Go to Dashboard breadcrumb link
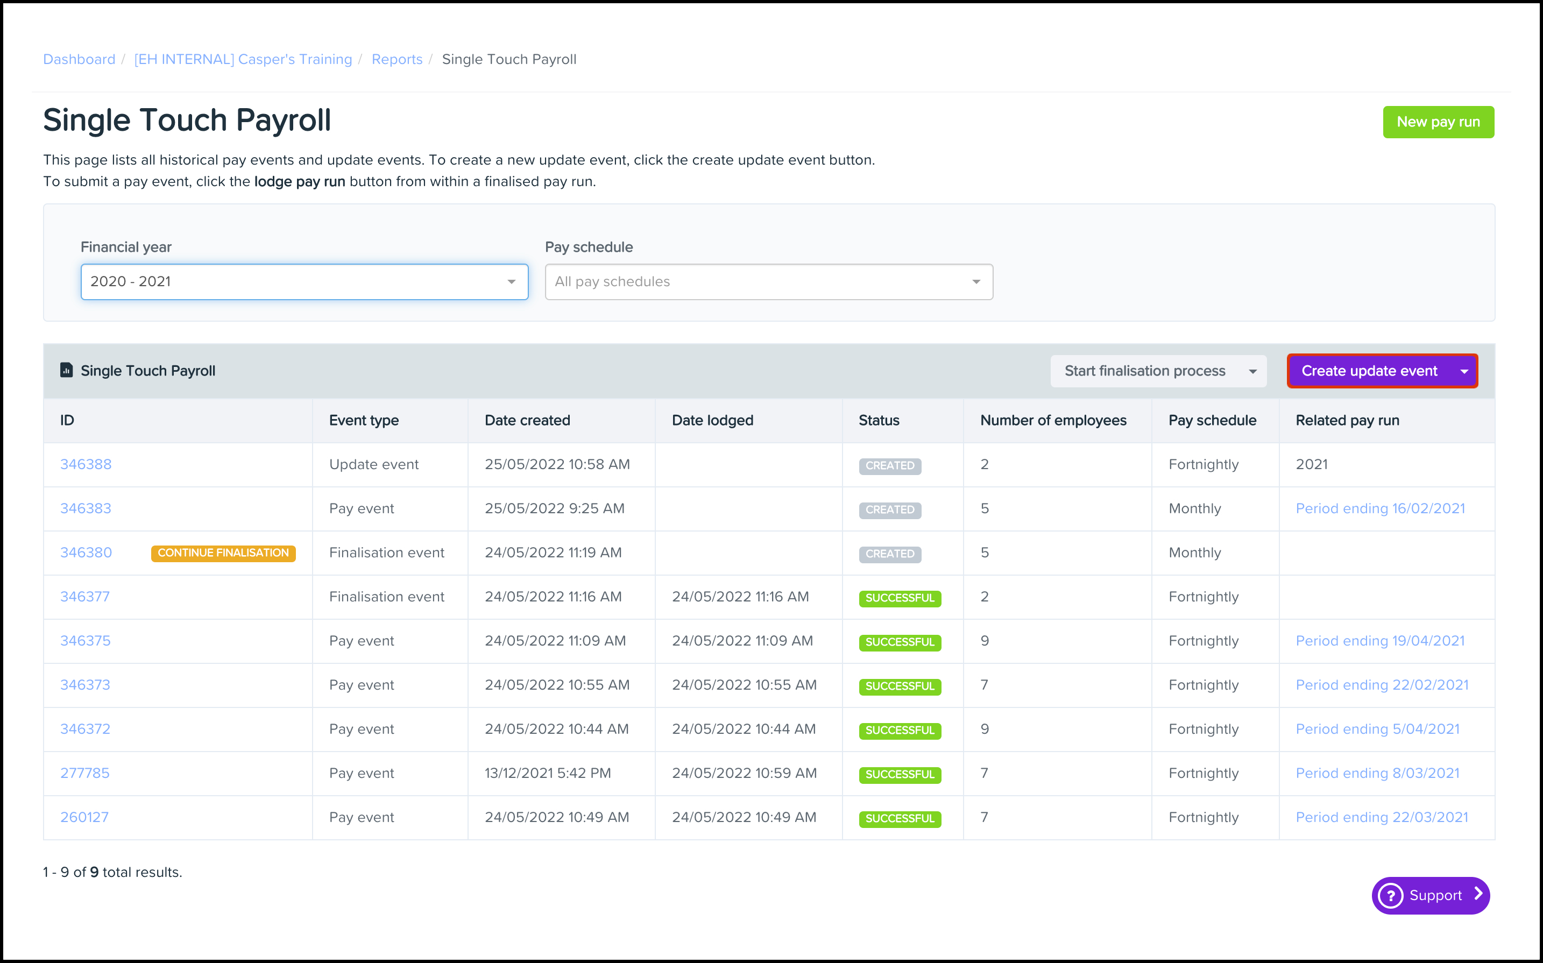Screen dimensions: 1543x963 [79, 59]
